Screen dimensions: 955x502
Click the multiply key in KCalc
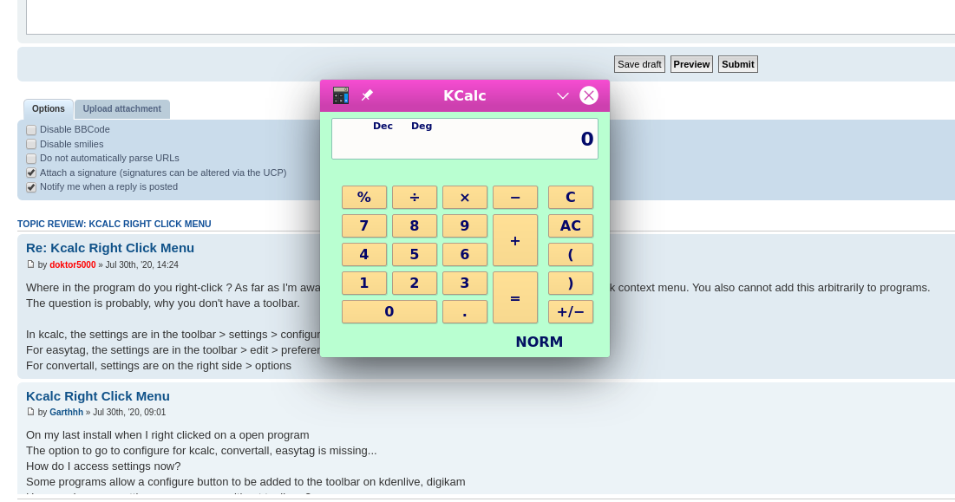click(x=465, y=197)
